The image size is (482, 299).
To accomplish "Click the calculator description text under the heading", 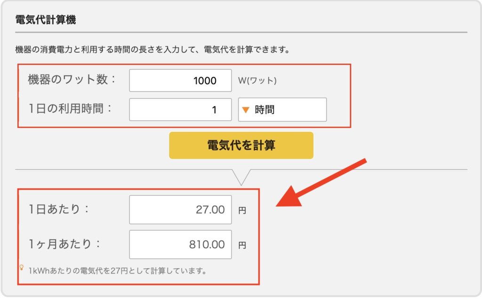I will coord(152,49).
